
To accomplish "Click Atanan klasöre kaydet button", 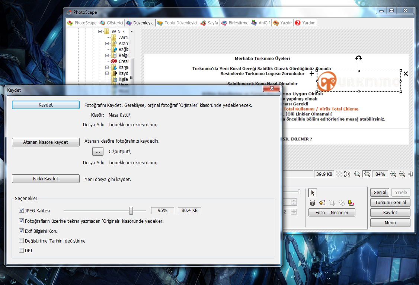I will click(46, 142).
